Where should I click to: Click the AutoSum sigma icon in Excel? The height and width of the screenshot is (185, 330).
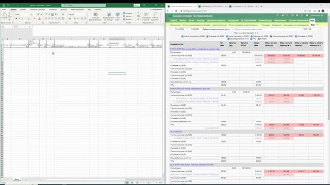138,13
